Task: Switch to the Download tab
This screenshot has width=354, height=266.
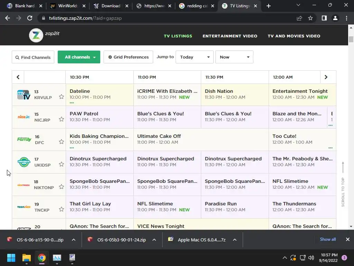Action: click(x=111, y=6)
